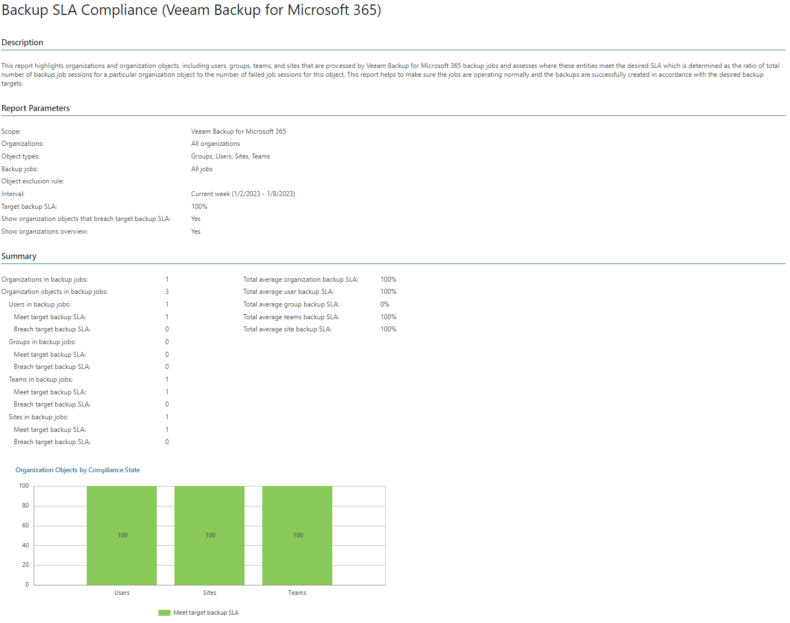The image size is (790, 623).
Task: Click the Teams bar in the compliance chart
Action: coord(297,535)
